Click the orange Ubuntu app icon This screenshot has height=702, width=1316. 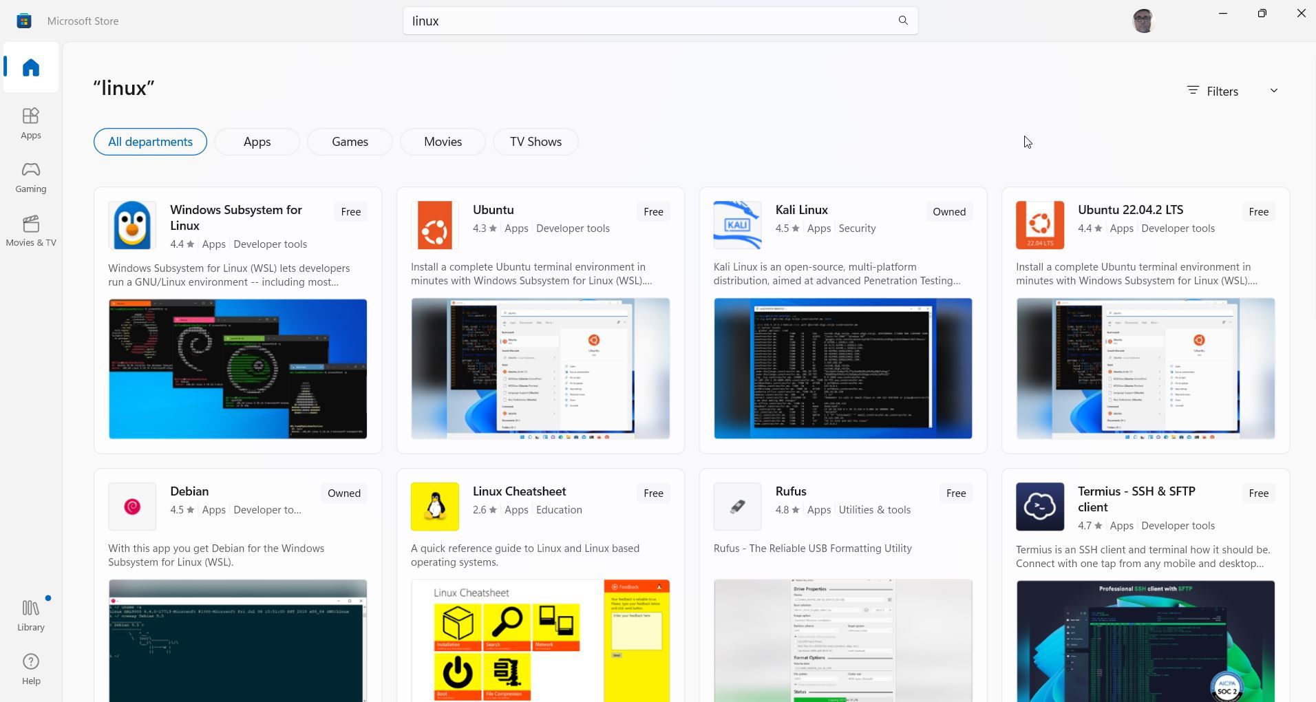(x=435, y=225)
